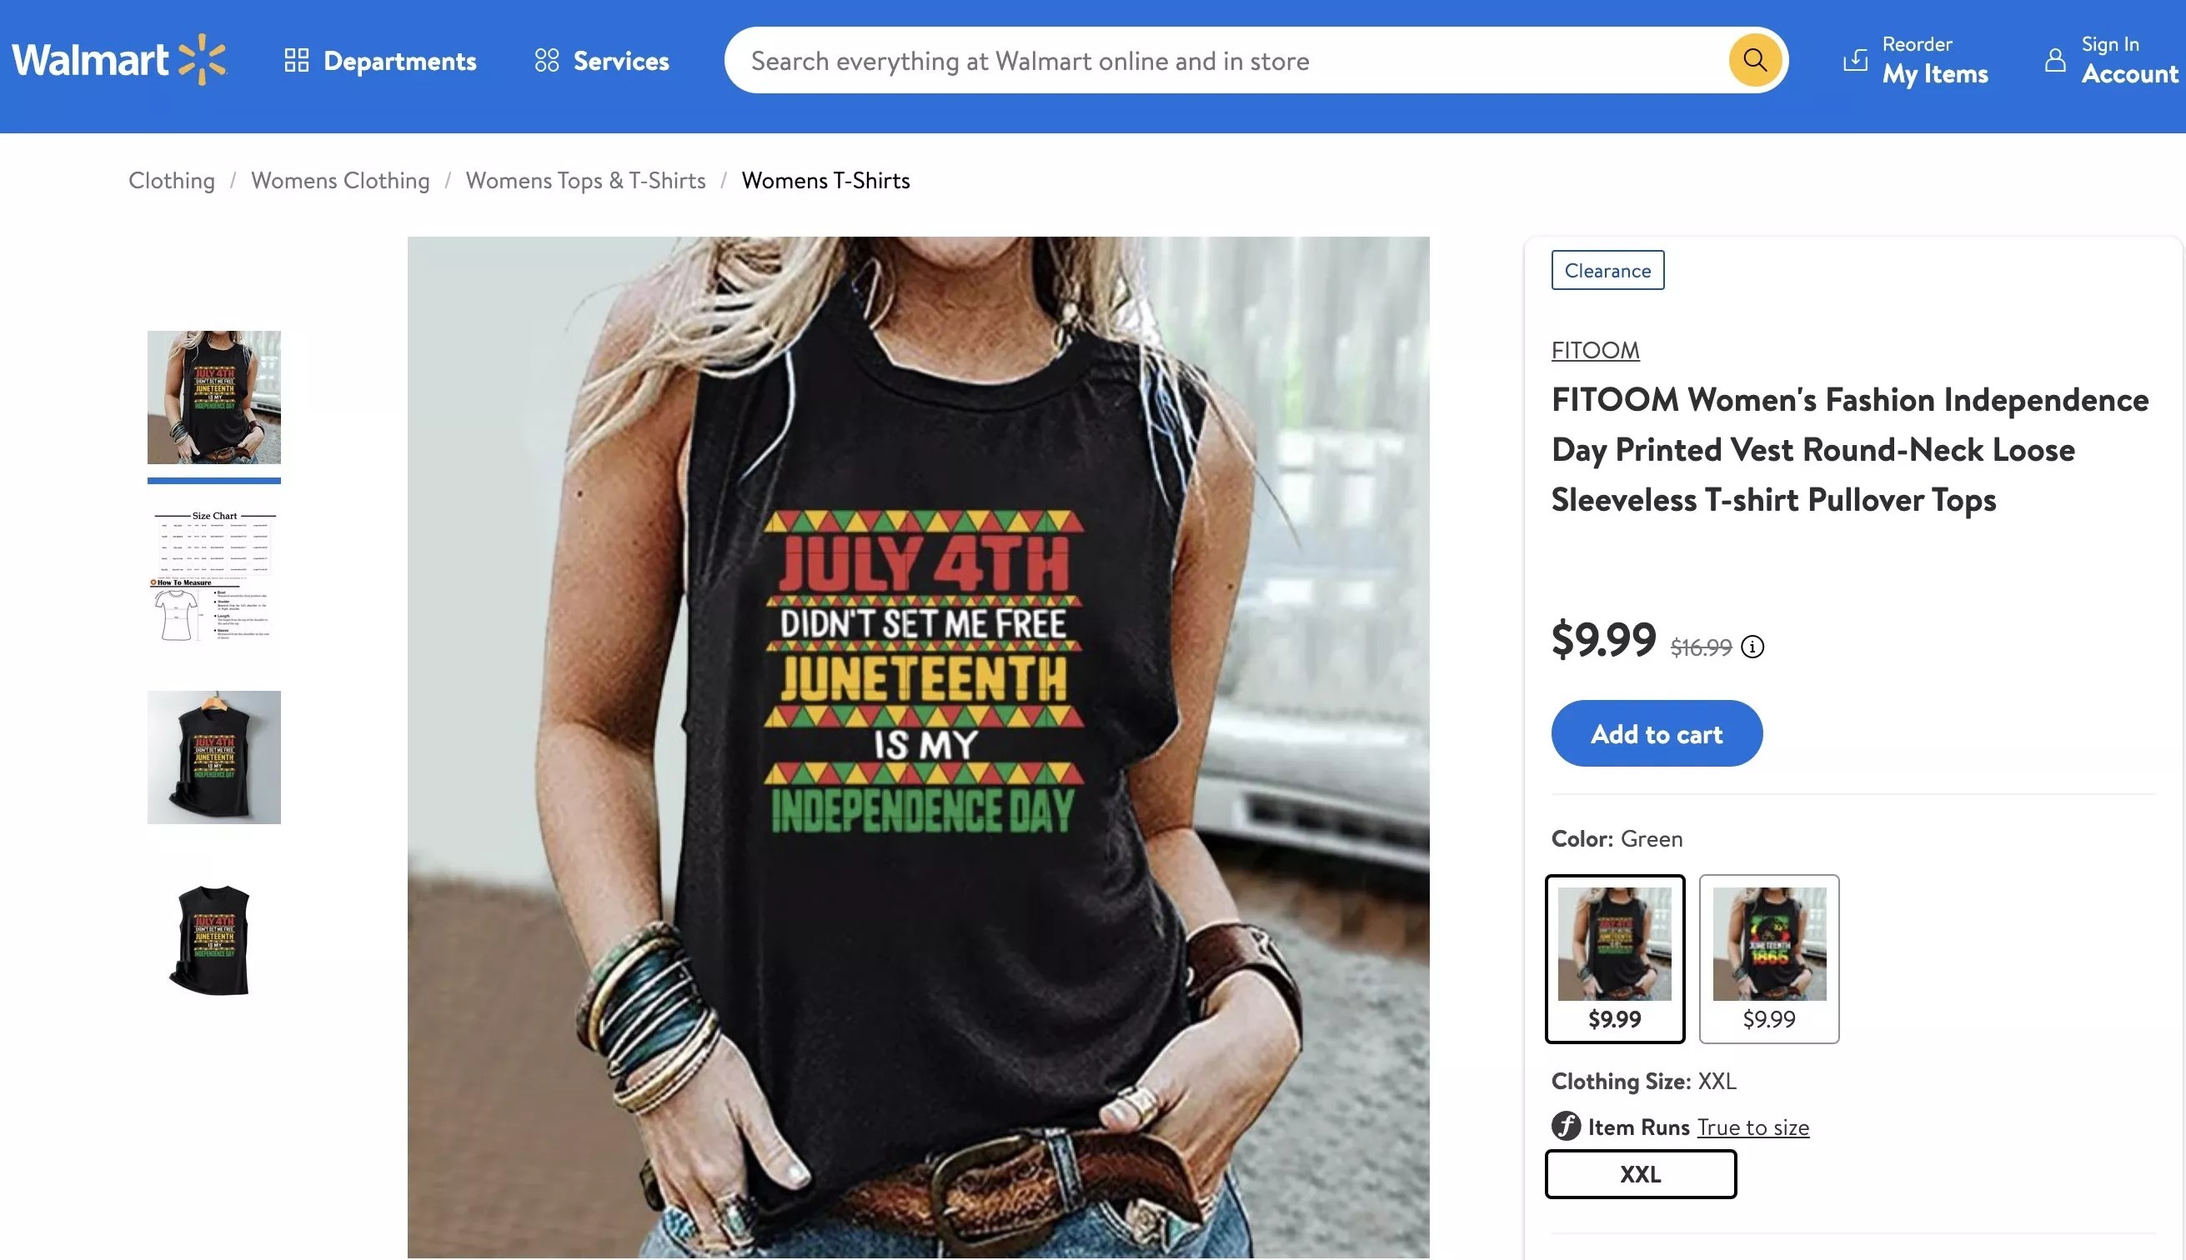Image resolution: width=2186 pixels, height=1260 pixels.
Task: Open the Services menu
Action: [x=603, y=61]
